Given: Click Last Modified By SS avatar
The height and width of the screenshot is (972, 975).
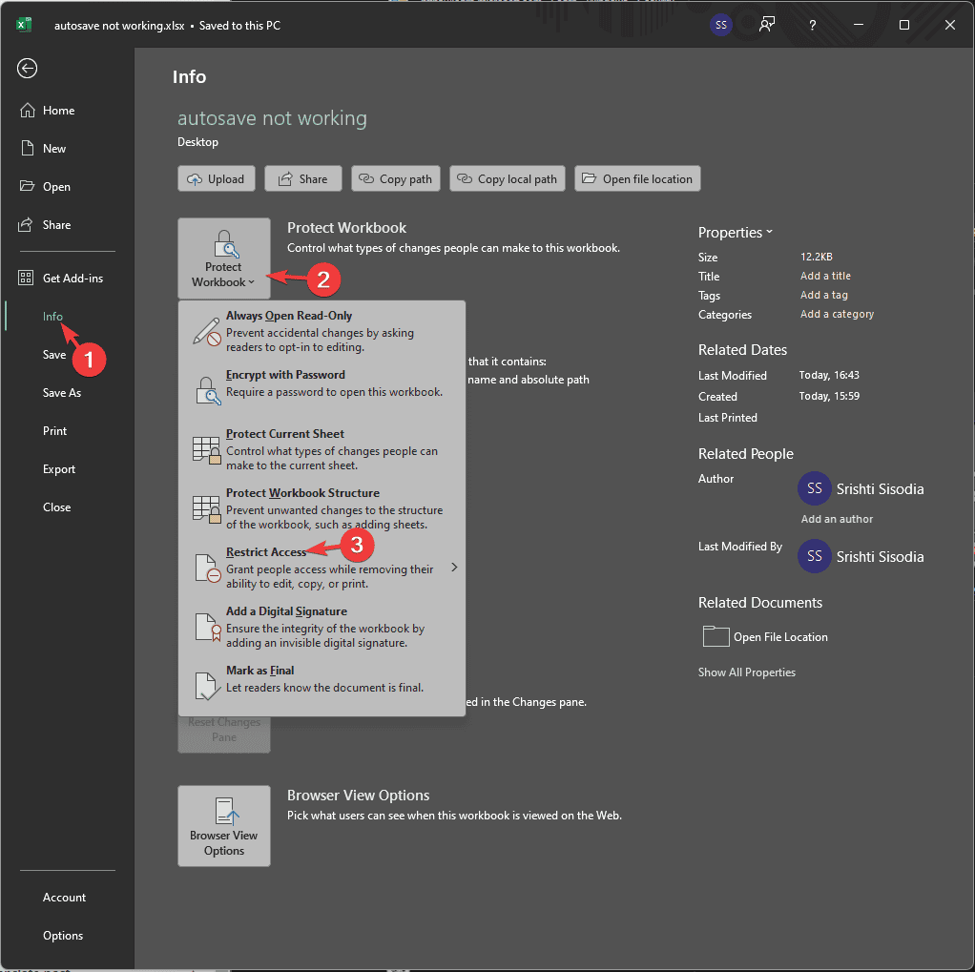Looking at the screenshot, I should [814, 556].
